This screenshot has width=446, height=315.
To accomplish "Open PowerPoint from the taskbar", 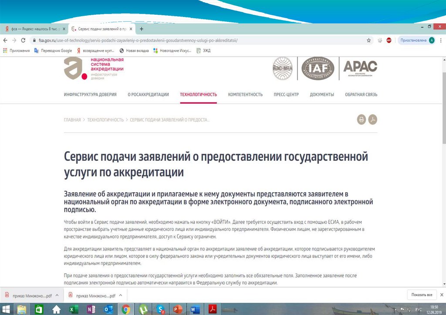I will [x=178, y=309].
